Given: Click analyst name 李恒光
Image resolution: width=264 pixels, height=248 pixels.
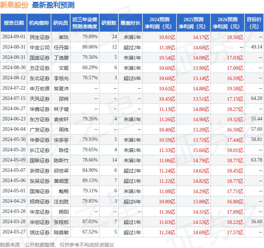Looking at the screenshot, I should (61, 78).
